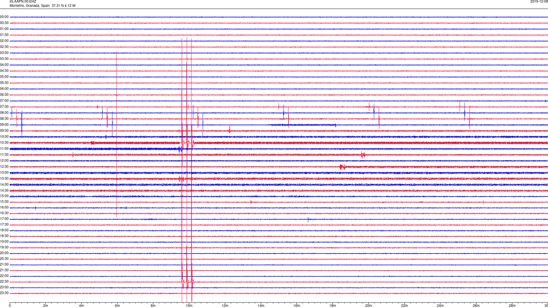This screenshot has height=308, width=548.
Task: Select the 'Montefrio, Granada, Spain' location text
Action: (x=30, y=6)
